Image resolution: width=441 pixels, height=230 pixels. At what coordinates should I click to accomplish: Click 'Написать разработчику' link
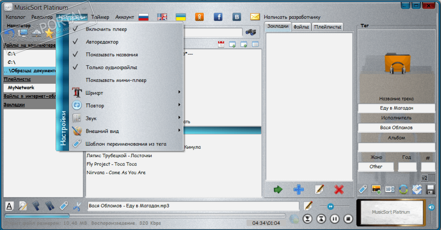[292, 17]
